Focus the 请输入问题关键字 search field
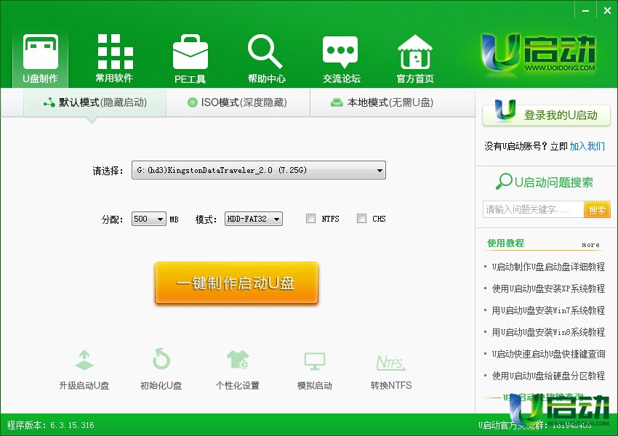 533,209
